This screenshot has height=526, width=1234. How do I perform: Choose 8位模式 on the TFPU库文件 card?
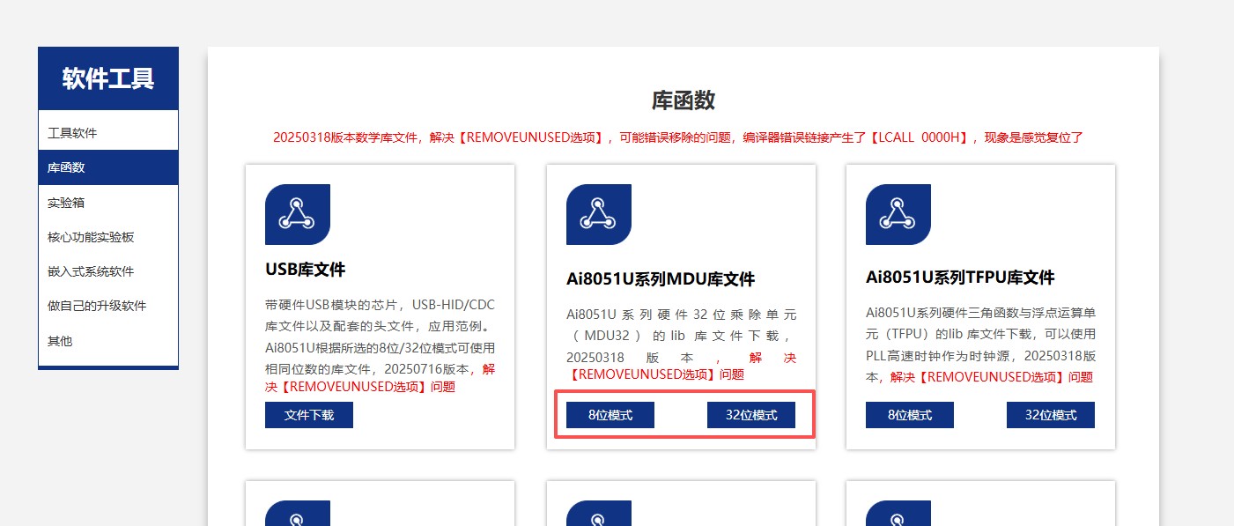pyautogui.click(x=909, y=415)
